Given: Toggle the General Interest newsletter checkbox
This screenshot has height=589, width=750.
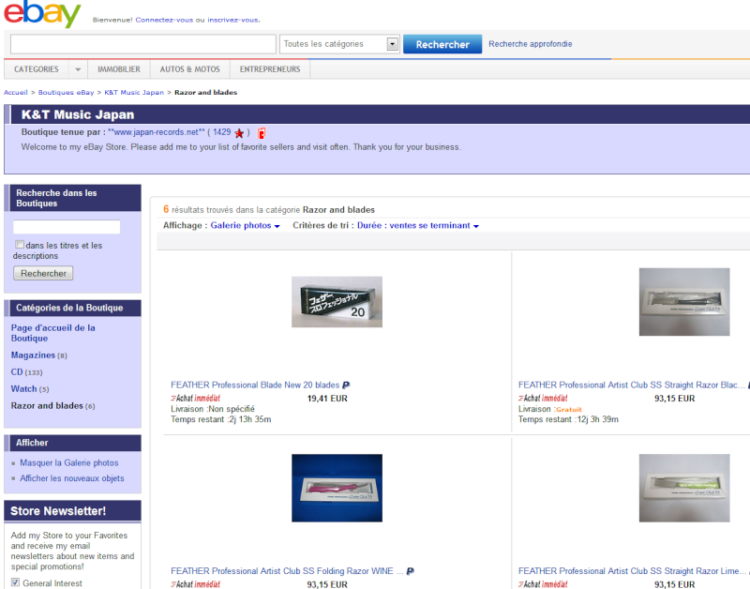Looking at the screenshot, I should [15, 582].
